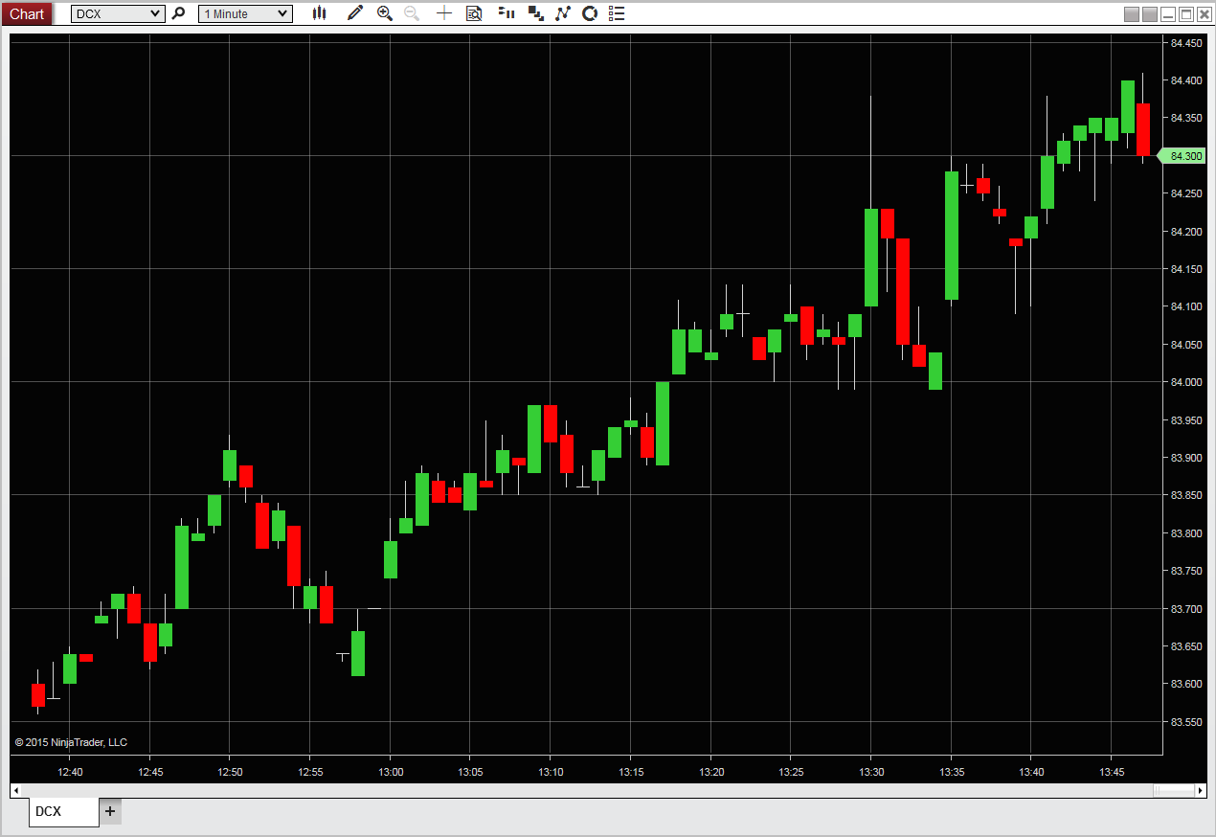Click the grayed zoom out magnifier icon
This screenshot has width=1216, height=837.
coord(412,13)
